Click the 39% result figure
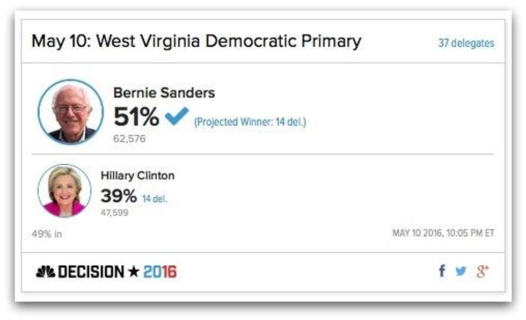The width and height of the screenshot is (526, 320). tap(118, 196)
